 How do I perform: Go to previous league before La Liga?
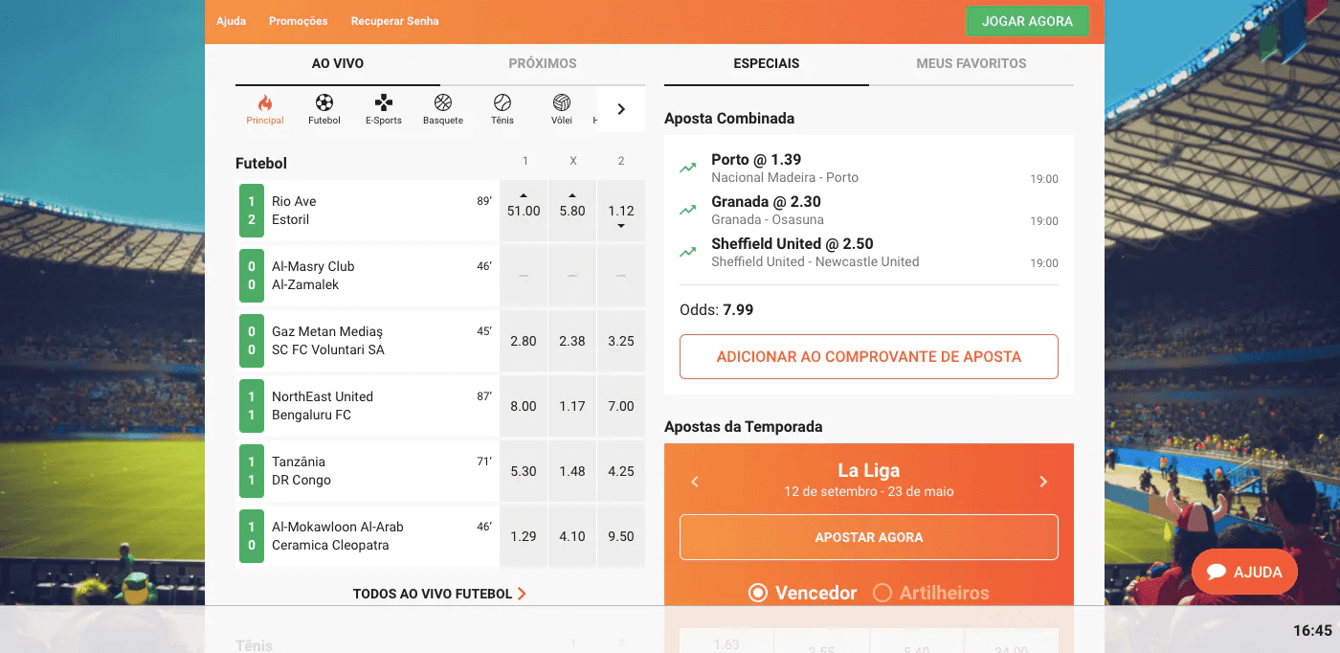click(696, 482)
